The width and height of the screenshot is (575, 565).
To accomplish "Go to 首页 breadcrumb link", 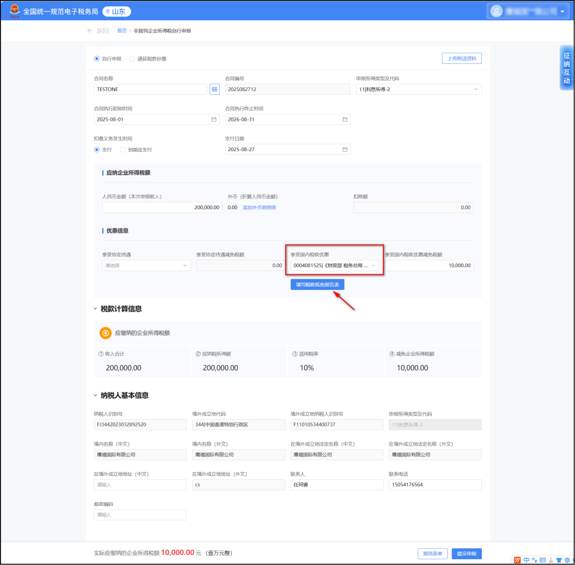I will click(x=122, y=31).
